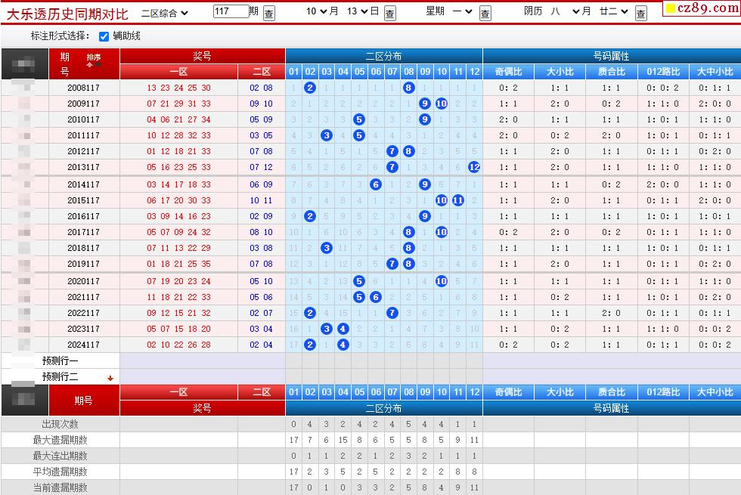
Task: Click blue ball 6 in row 2014117
Action: click(x=376, y=184)
